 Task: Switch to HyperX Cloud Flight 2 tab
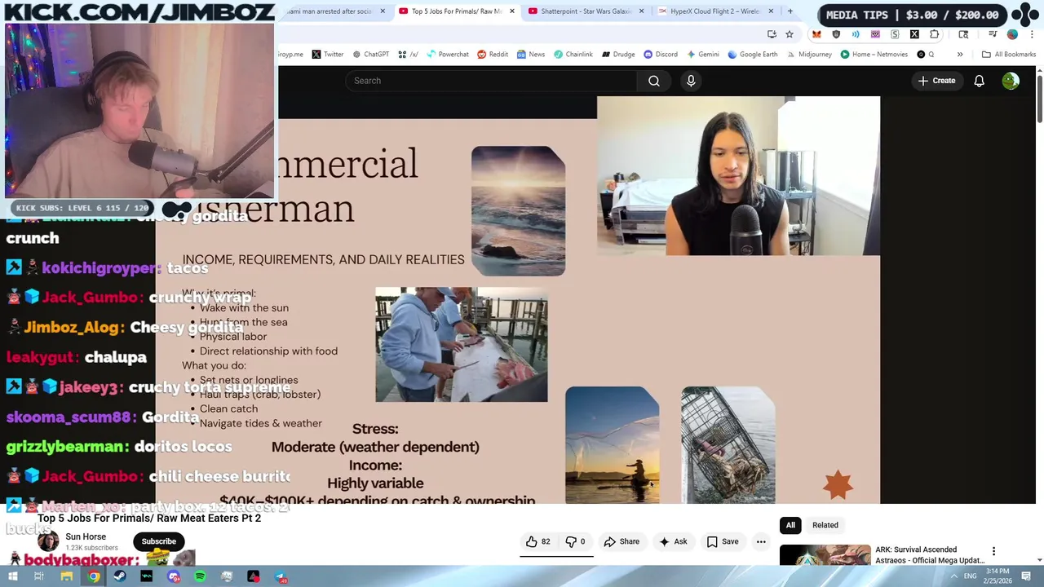pos(710,11)
